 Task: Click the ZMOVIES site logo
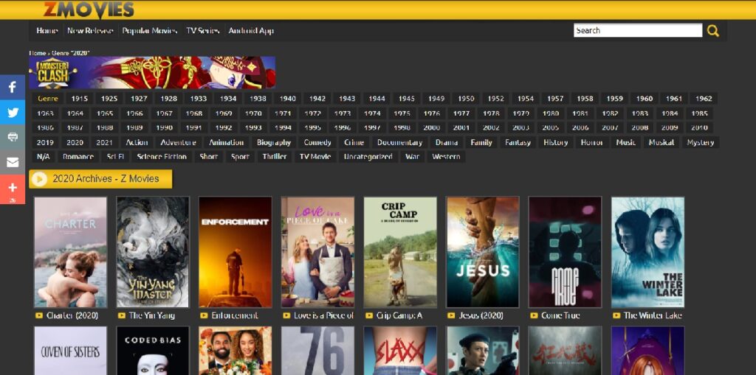89,9
